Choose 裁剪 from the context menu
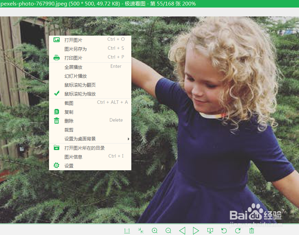This screenshot has height=235, width=299. [90, 130]
